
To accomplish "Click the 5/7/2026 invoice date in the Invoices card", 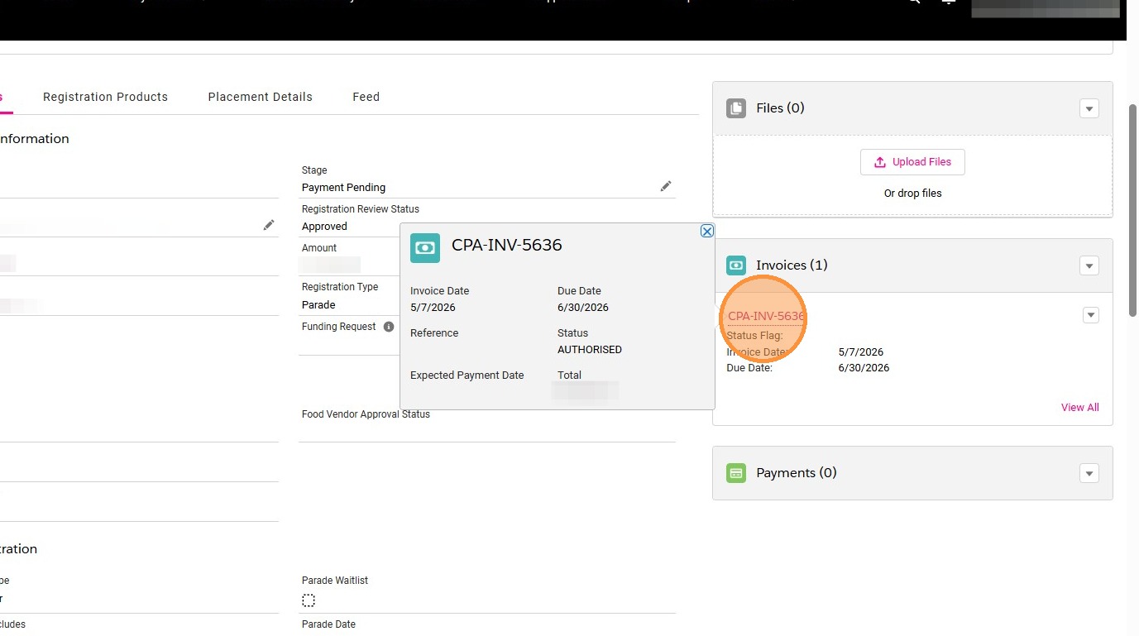I will tap(861, 352).
